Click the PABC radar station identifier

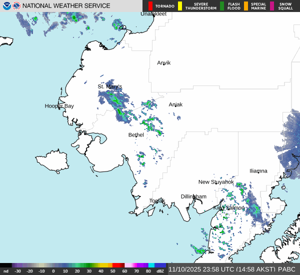pyautogui.click(x=291, y=269)
